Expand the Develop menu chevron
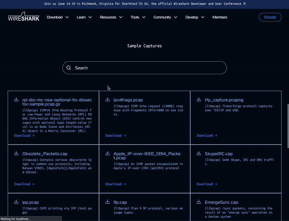This screenshot has width=289, height=221. pyautogui.click(x=203, y=17)
